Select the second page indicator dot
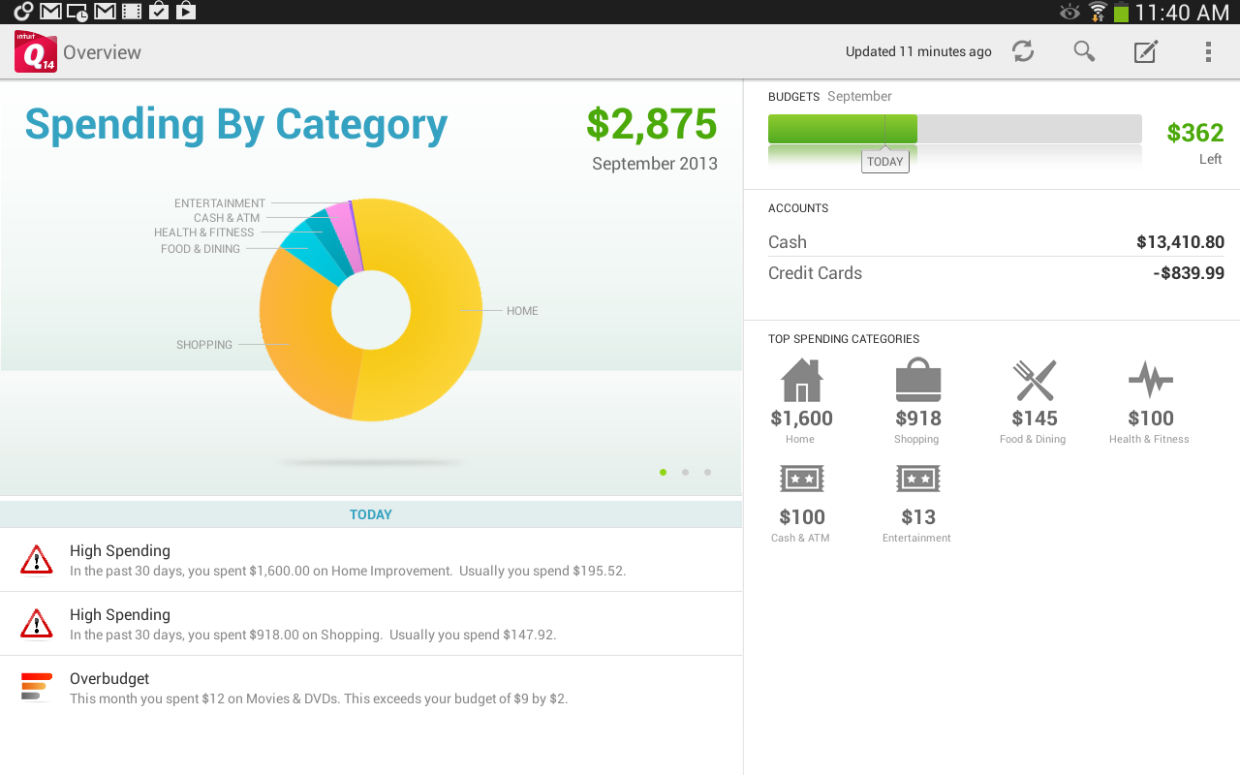The width and height of the screenshot is (1240, 775). [x=685, y=472]
